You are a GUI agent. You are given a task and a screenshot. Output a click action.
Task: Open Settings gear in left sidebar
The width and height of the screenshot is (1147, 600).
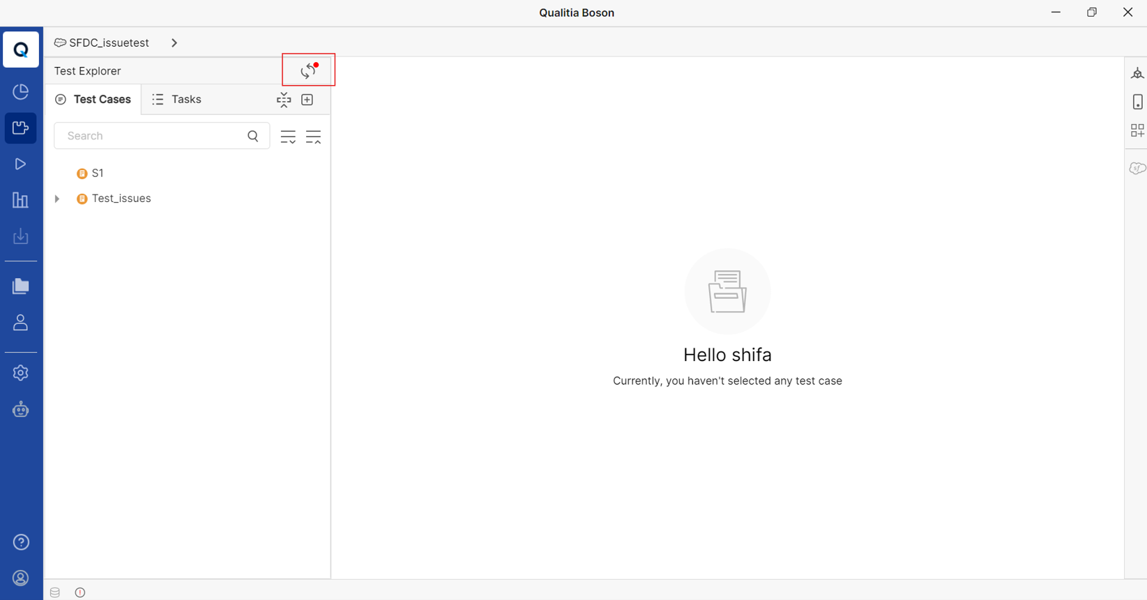pos(21,373)
